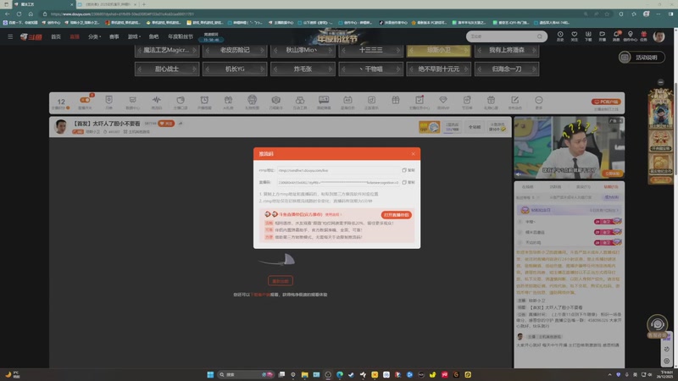The image size is (678, 381).
Task: Click right arrow on 秋山澪Mio button
Action: tap(330, 50)
